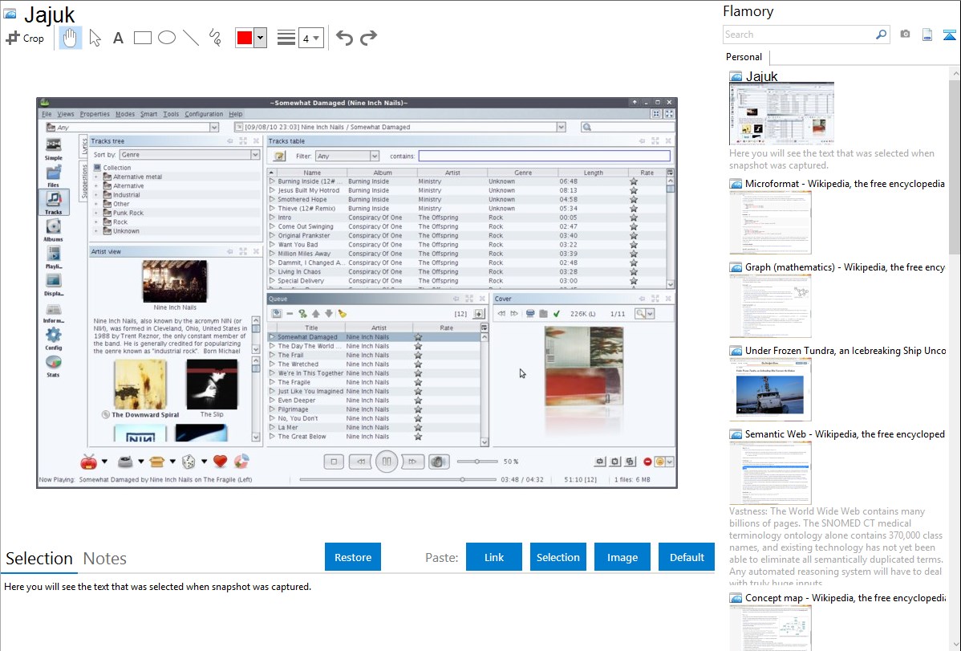Click the Selection paste button
Screen dimensions: 961x651
[x=558, y=557]
